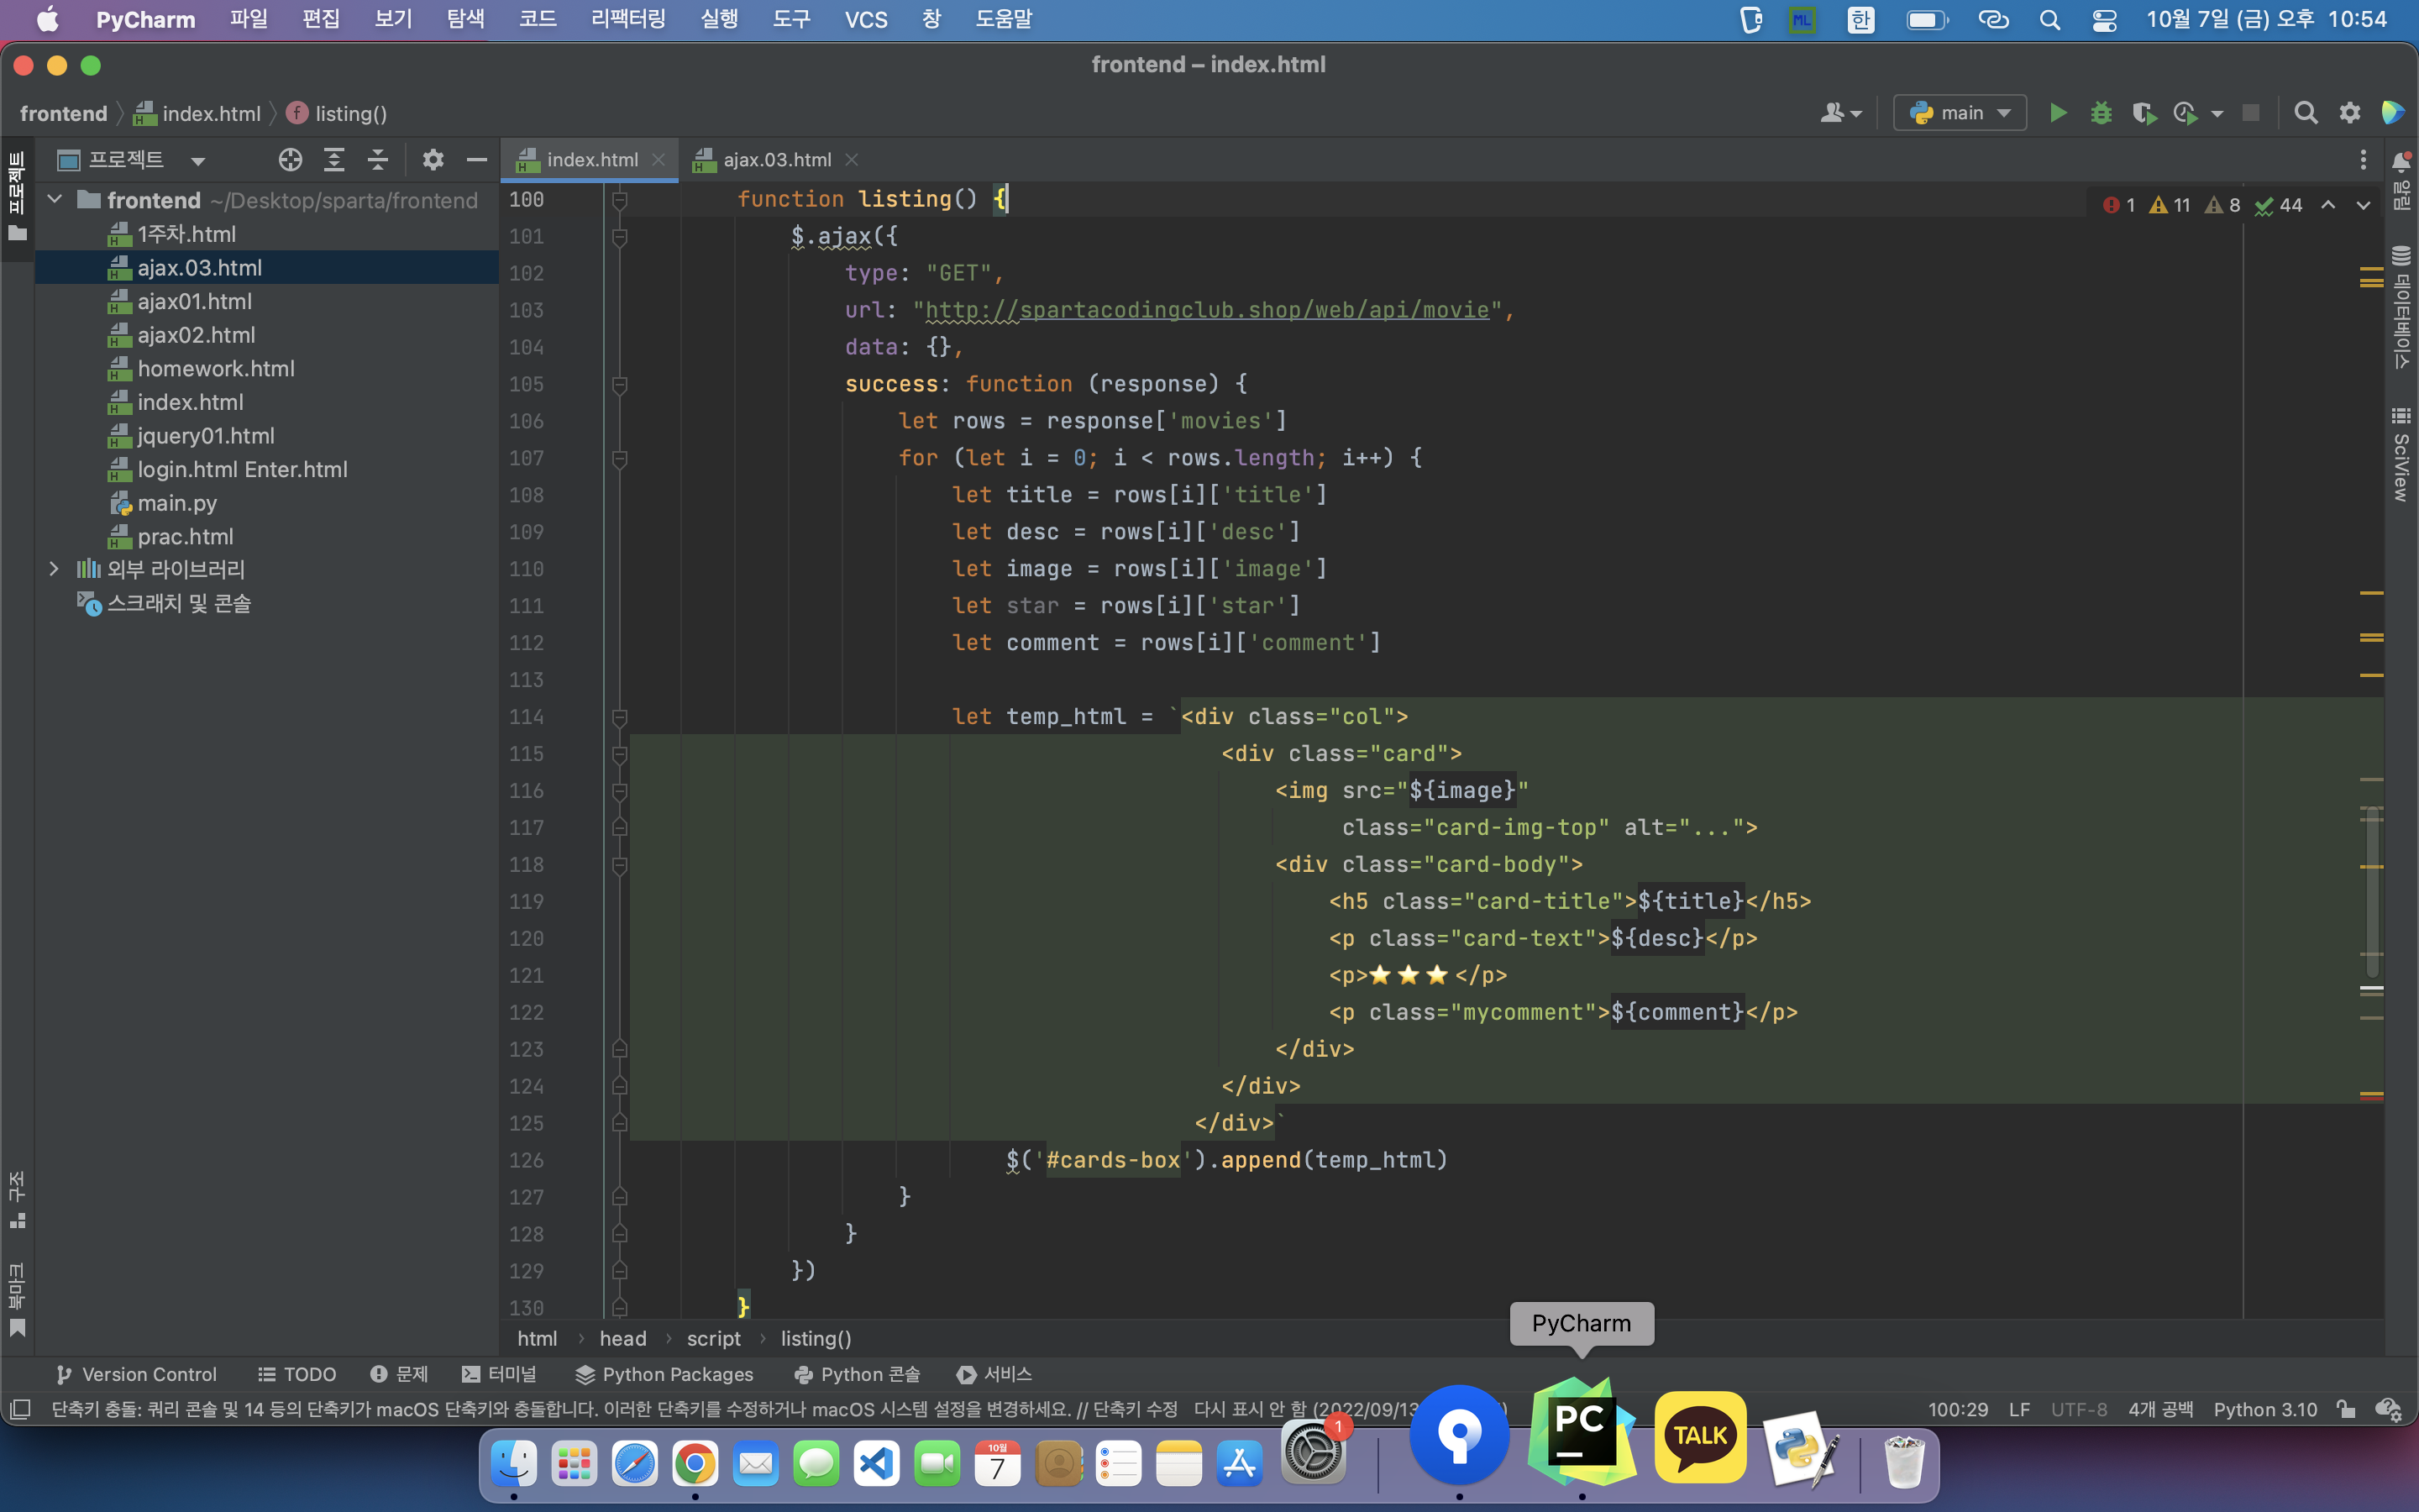The image size is (2419, 1512).
Task: Open the 코드 menu
Action: coord(538,19)
